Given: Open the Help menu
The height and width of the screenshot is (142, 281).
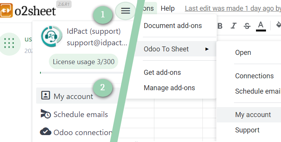Looking at the screenshot, I should tap(167, 8).
